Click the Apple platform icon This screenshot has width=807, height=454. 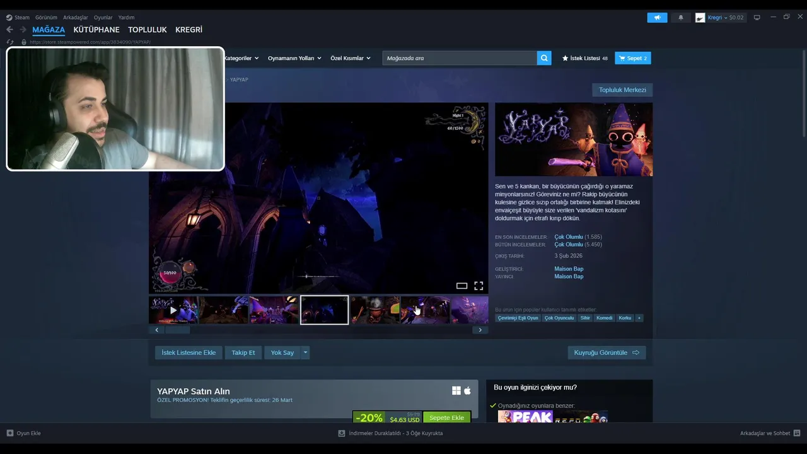[x=467, y=391]
